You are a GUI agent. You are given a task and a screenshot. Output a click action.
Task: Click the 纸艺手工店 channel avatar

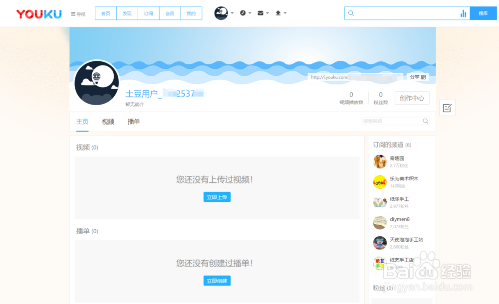[x=380, y=263]
